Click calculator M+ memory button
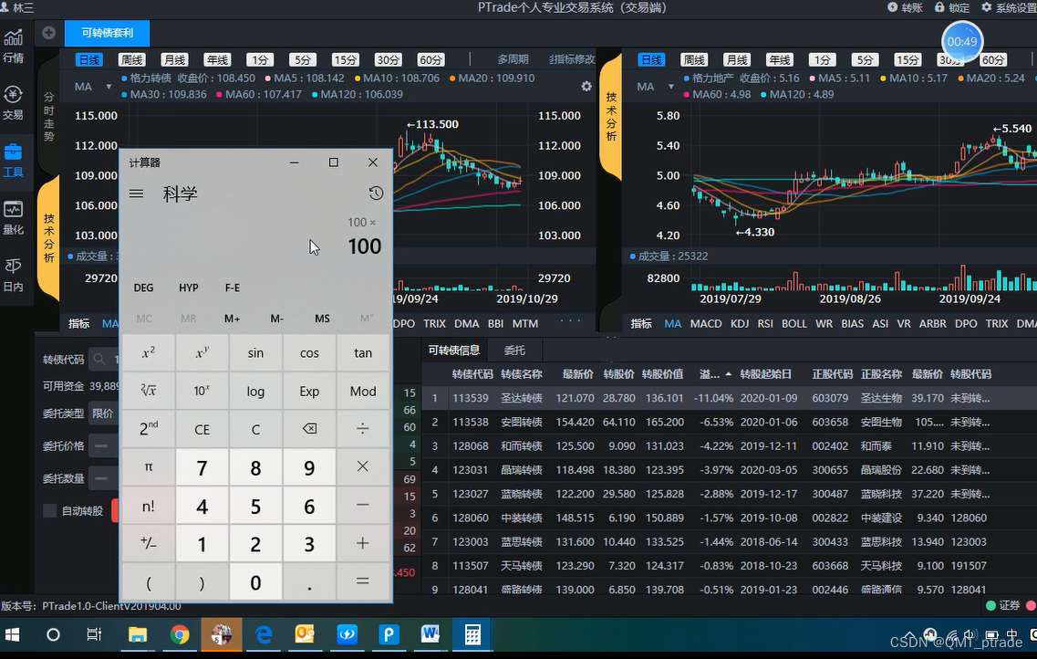 (x=233, y=319)
